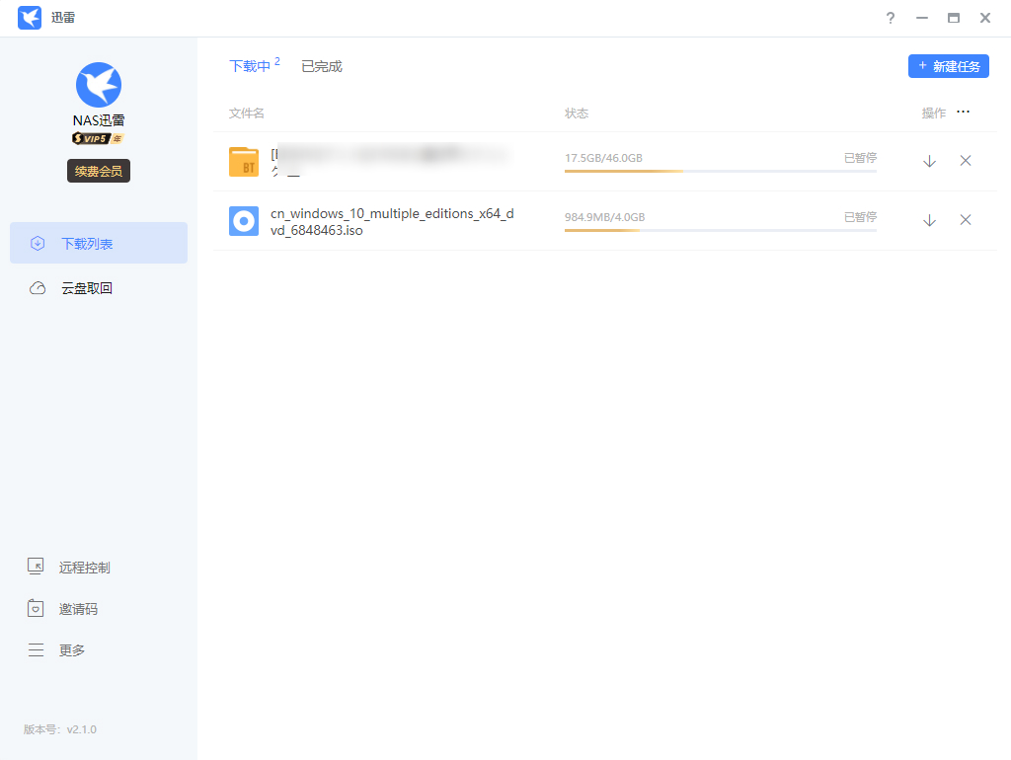The image size is (1011, 760).
Task: Cancel the Windows 10 ISO download task
Action: click(x=966, y=220)
